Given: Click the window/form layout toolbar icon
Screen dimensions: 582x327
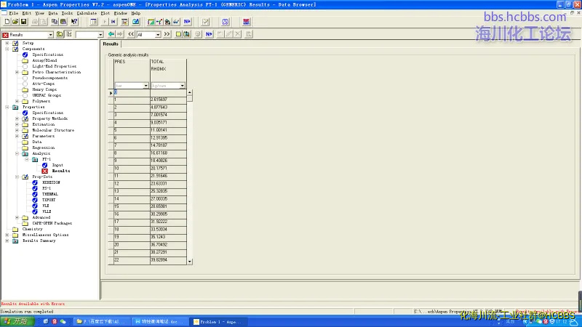Looking at the screenshot, I should 94,22.
